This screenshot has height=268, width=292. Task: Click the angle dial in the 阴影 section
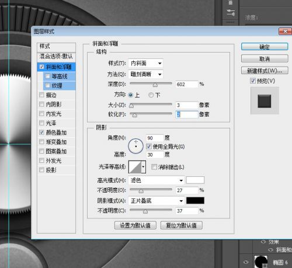point(135,146)
